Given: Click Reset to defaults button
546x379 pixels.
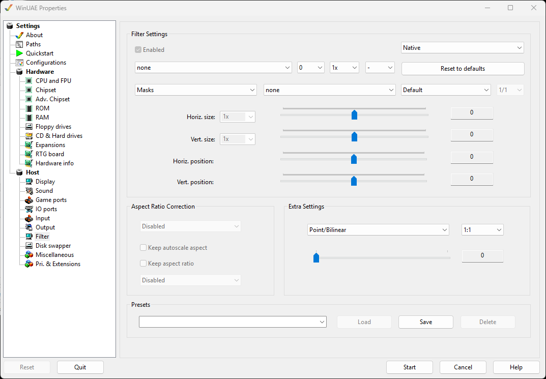Looking at the screenshot, I should (x=463, y=69).
